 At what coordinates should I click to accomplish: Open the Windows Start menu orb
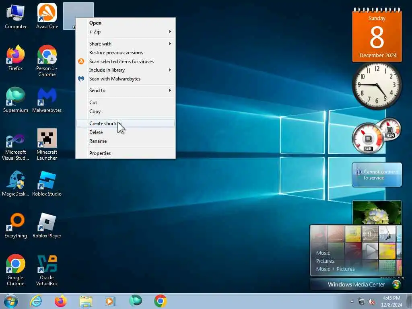click(x=11, y=301)
